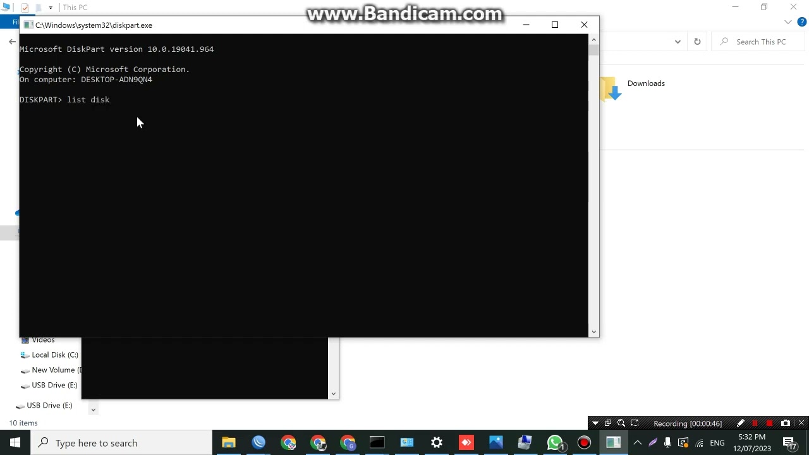The height and width of the screenshot is (455, 809).
Task: Click the taskbar Type here to search box
Action: tap(123, 443)
